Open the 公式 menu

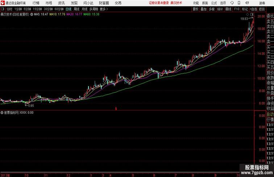tap(214, 3)
